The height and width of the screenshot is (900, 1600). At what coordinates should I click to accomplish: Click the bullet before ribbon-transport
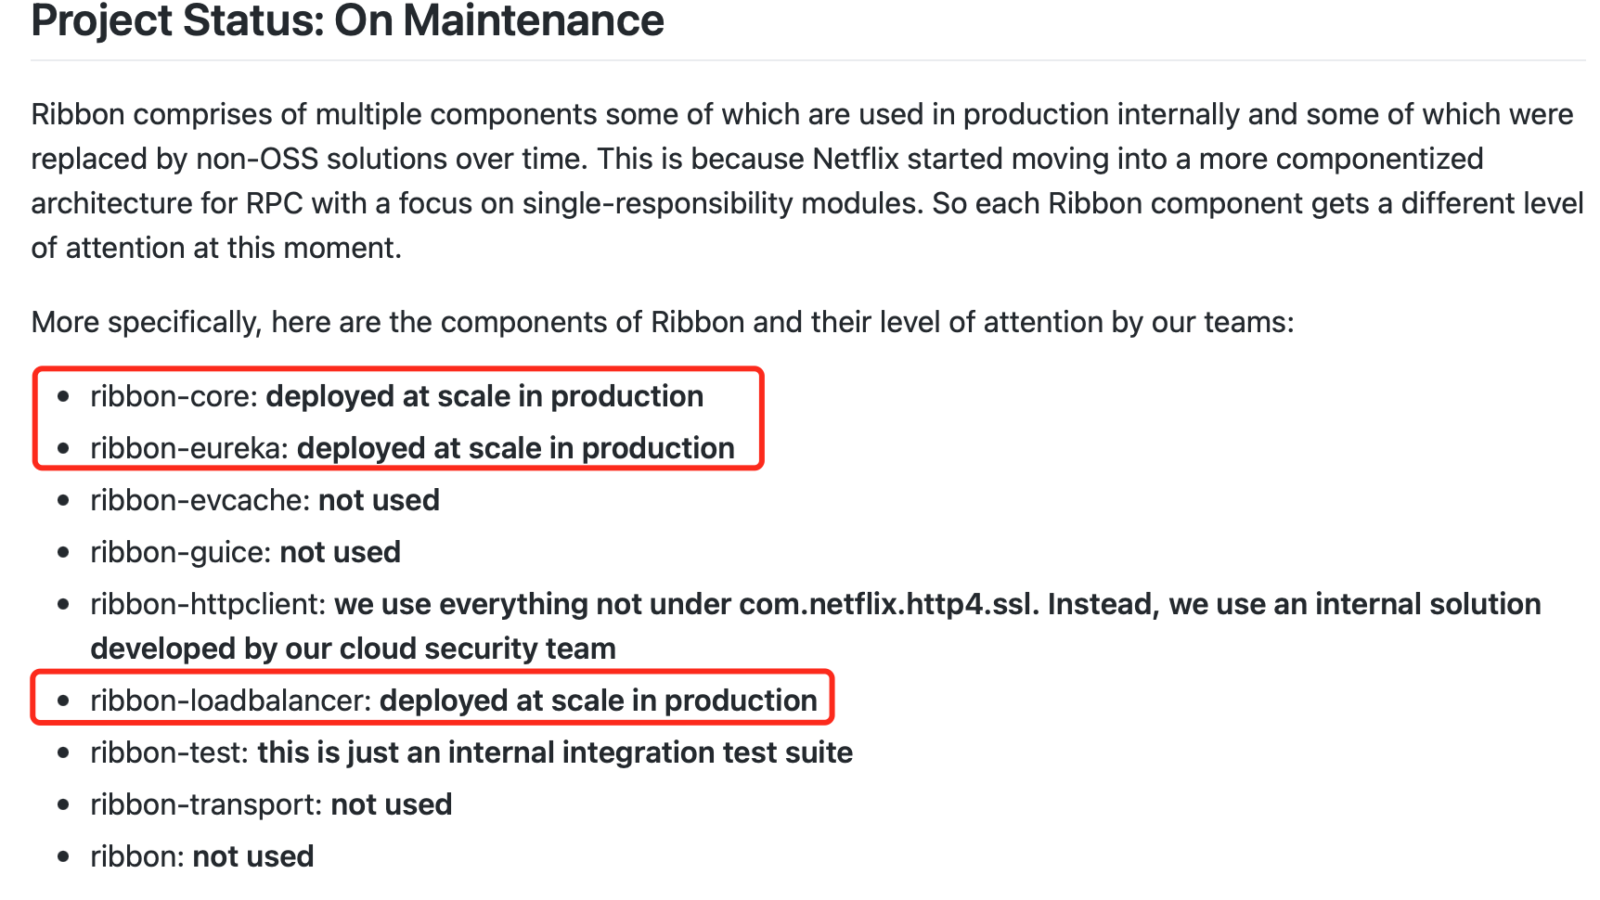pos(63,804)
